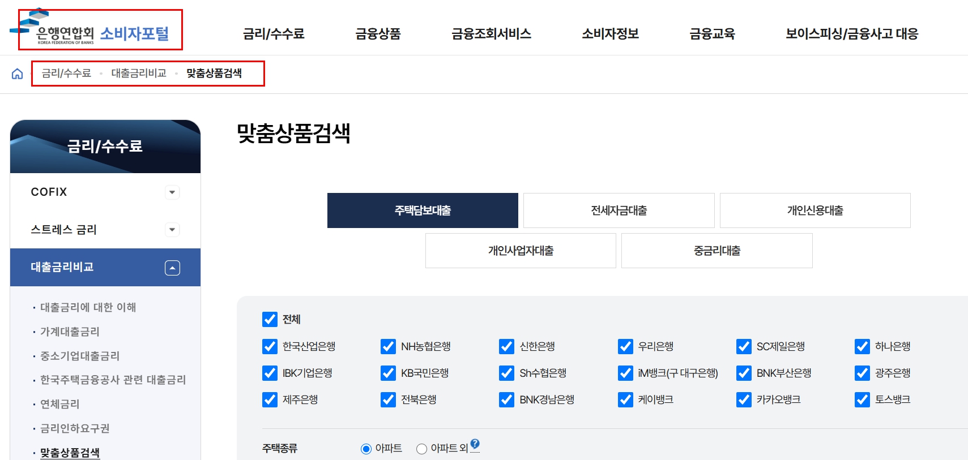The height and width of the screenshot is (460, 968).
Task: Toggle the 광주은행 checkbox
Action: 862,373
